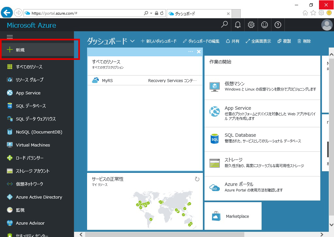Click 新規 (New) in the sidebar

38,50
